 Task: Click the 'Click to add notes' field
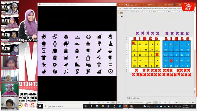click(x=133, y=98)
